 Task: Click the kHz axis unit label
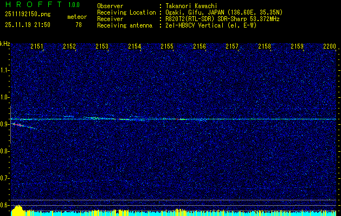[5, 44]
